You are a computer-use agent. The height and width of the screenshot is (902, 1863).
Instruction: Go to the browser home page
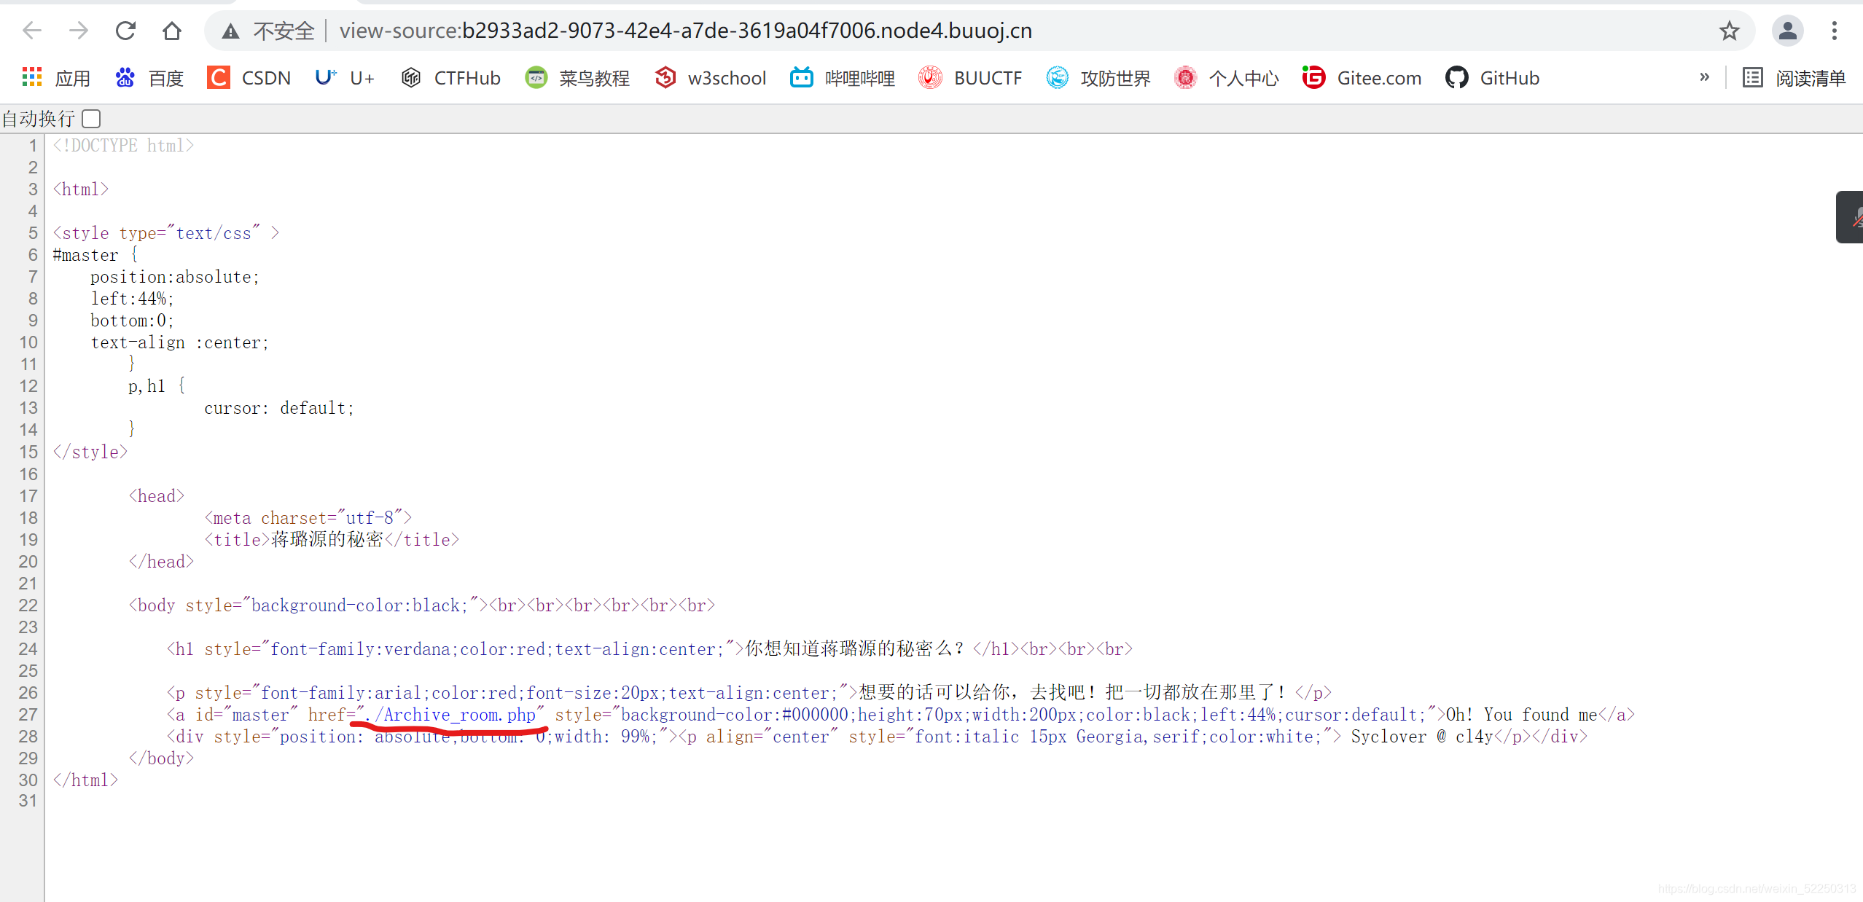tap(172, 31)
